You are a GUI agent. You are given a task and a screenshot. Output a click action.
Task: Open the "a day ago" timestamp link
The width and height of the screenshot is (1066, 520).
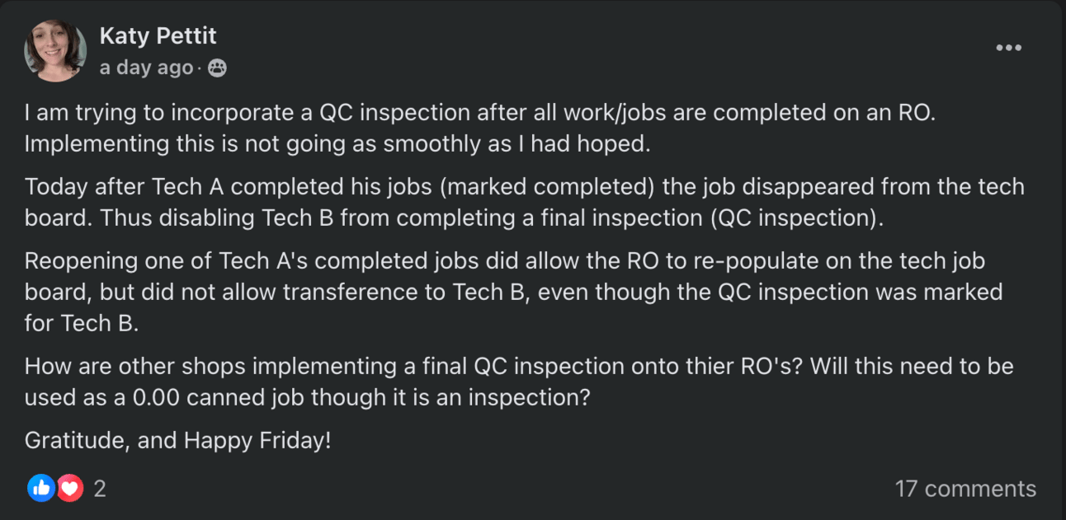(146, 68)
